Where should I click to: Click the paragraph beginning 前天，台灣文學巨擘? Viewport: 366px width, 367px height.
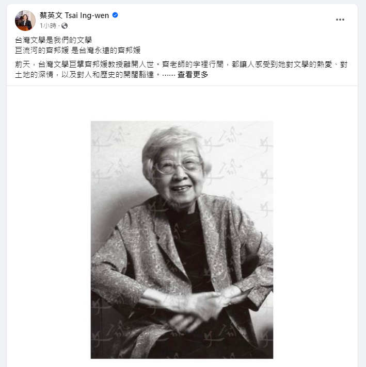click(181, 70)
